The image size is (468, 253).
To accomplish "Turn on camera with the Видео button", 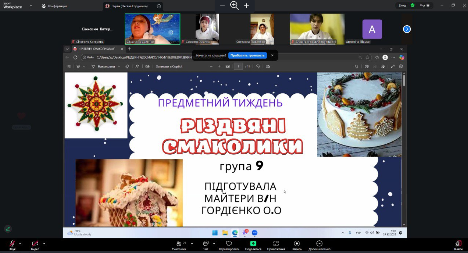I will [x=35, y=244].
